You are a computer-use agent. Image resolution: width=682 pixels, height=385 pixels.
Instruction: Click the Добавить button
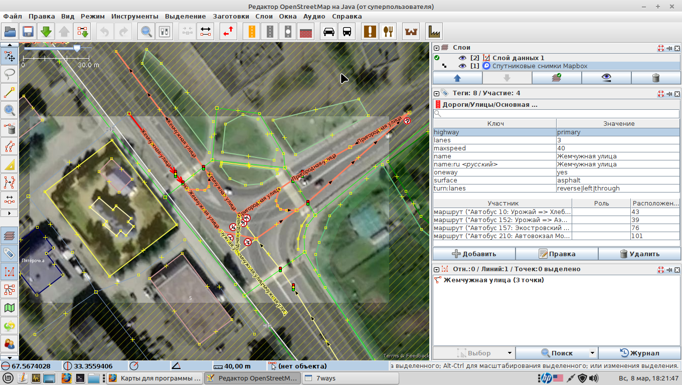click(474, 254)
